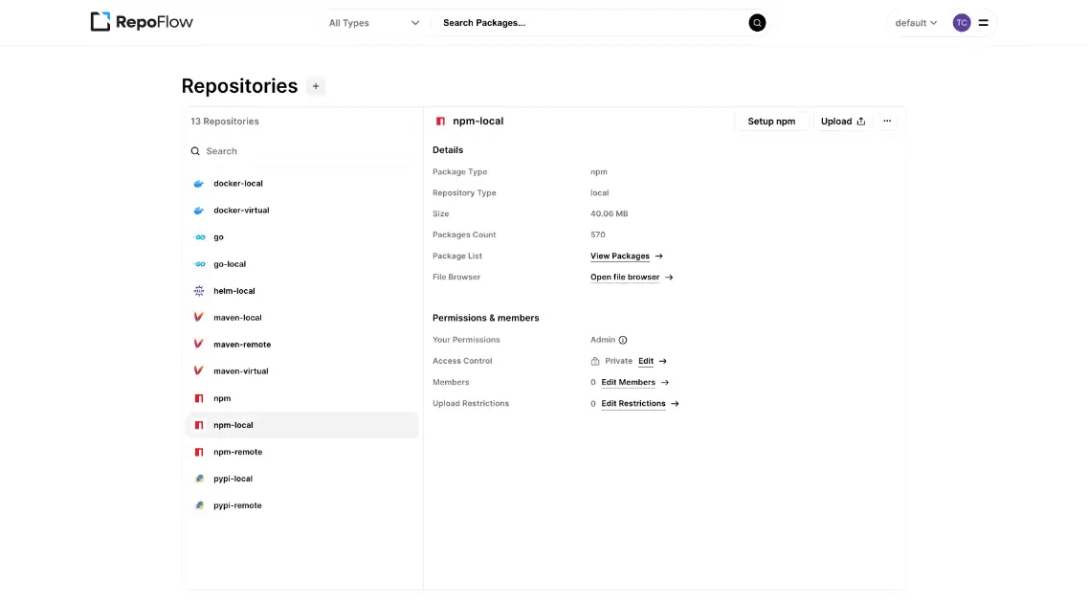Click the repository search field
Image resolution: width=1088 pixels, height=603 pixels.
[x=287, y=150]
